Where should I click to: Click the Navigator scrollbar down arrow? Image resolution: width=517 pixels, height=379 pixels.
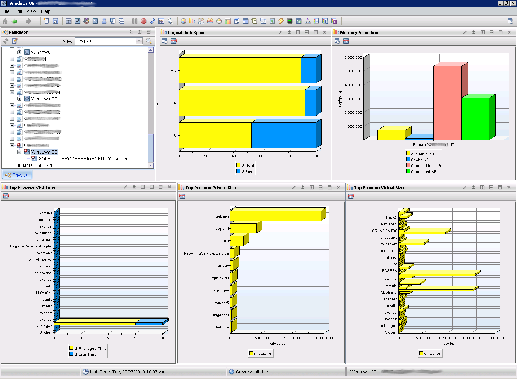coord(151,165)
